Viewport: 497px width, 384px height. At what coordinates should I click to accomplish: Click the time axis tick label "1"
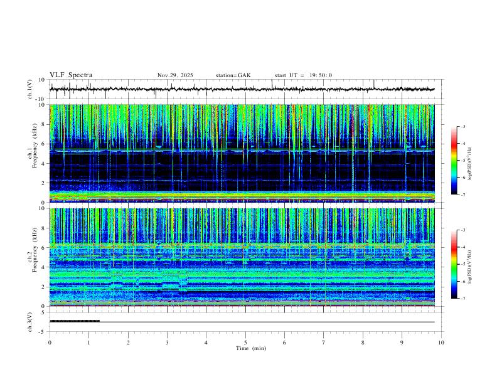pos(88,343)
